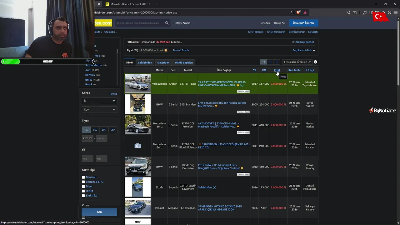
Task: Click the Brave VPN shield icon
Action: tap(389, 12)
